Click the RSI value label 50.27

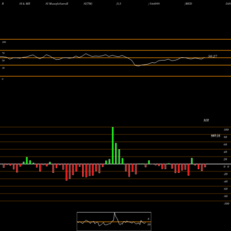pyautogui.click(x=213, y=56)
